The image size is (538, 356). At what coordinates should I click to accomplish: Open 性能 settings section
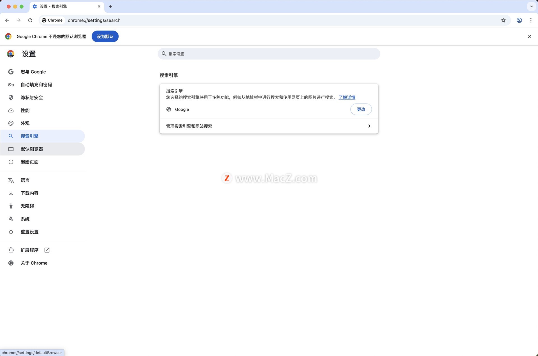point(43,111)
